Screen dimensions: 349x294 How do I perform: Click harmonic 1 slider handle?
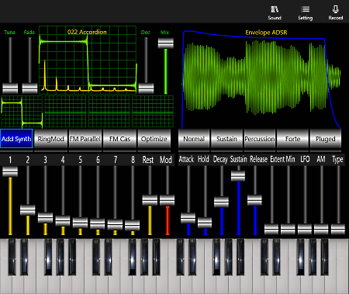pyautogui.click(x=10, y=171)
